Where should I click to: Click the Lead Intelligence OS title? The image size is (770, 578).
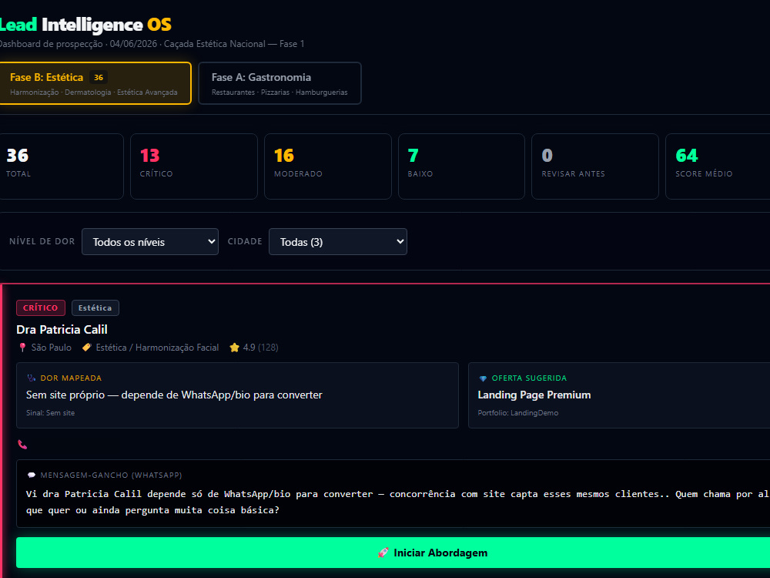86,25
